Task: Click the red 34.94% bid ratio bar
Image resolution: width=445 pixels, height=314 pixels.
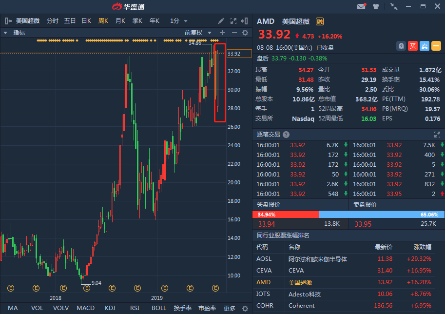Action: coord(286,215)
